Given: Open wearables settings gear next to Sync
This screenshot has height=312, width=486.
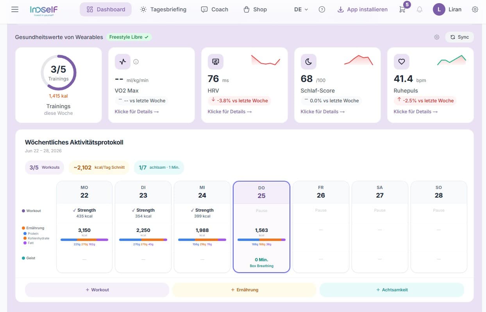Looking at the screenshot, I should click(437, 37).
